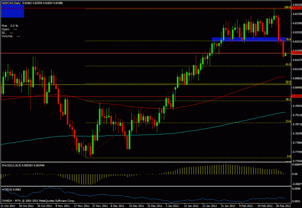Viewport: 302px width, 208px height.
Task: Click the 15 Dec 2011 date label
Action: pos(137,206)
